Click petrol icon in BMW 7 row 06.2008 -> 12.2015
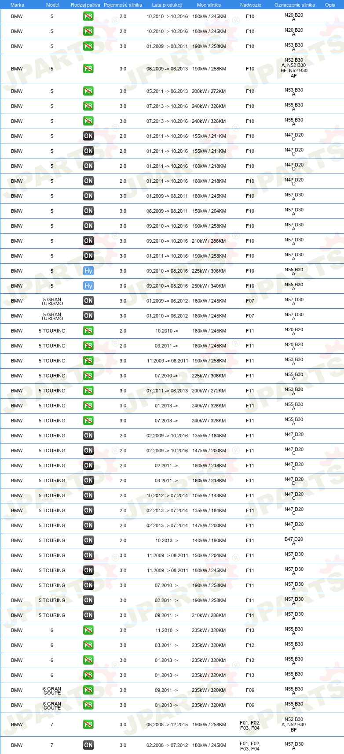The width and height of the screenshot is (344, 754). pos(88,724)
